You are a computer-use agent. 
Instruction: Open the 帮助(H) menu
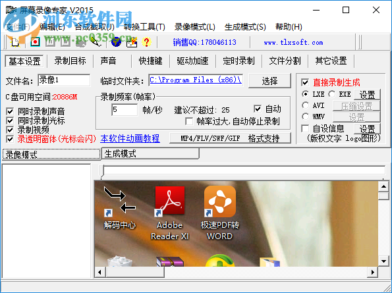pyautogui.click(x=289, y=27)
